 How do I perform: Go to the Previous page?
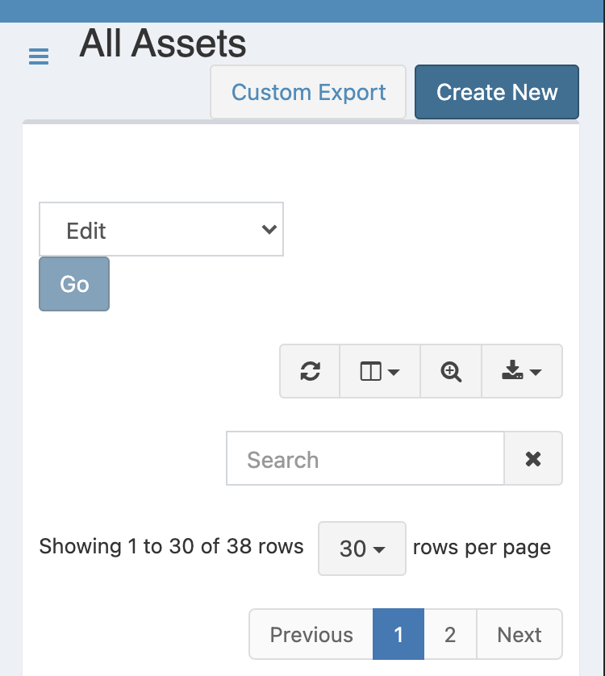311,634
